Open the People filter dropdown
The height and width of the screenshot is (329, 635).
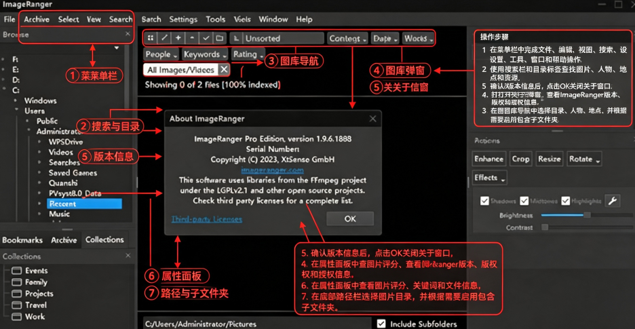click(161, 54)
